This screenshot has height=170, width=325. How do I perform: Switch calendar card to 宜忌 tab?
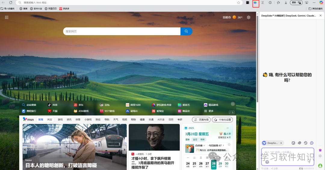195,140
